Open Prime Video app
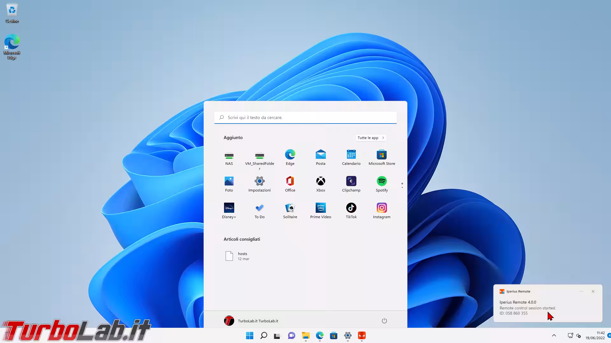Viewport: 611px width, 343px height. [320, 208]
